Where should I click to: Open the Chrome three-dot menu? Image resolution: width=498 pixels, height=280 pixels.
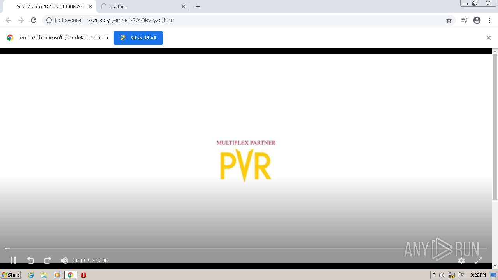click(x=489, y=20)
